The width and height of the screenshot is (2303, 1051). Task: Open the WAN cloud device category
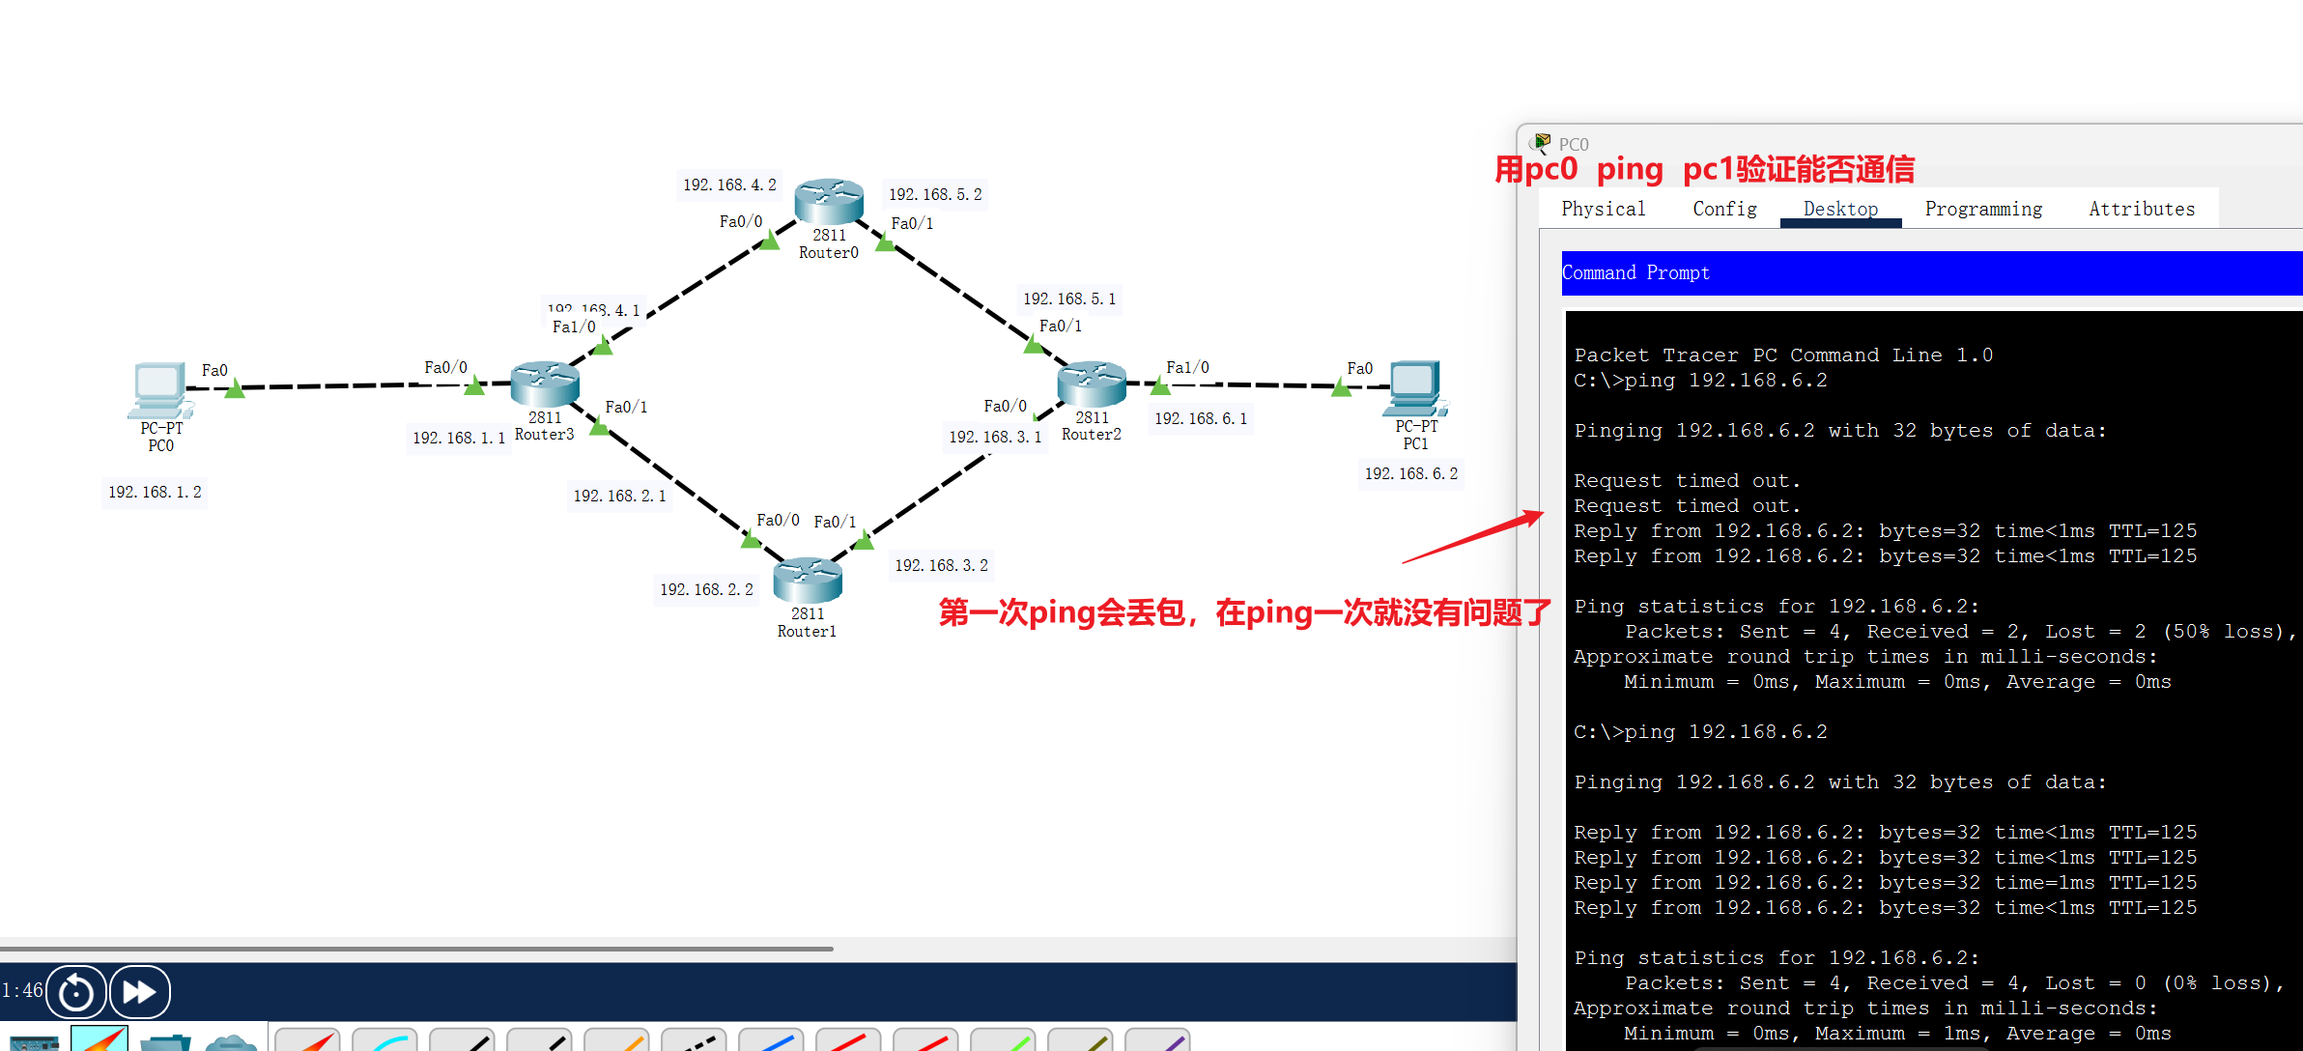(x=232, y=1045)
